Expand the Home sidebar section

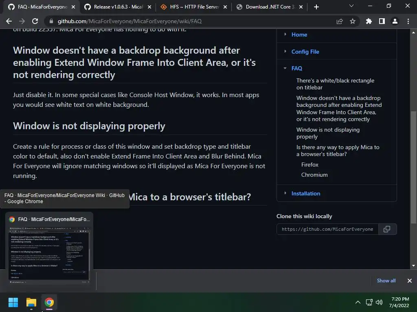tap(285, 34)
